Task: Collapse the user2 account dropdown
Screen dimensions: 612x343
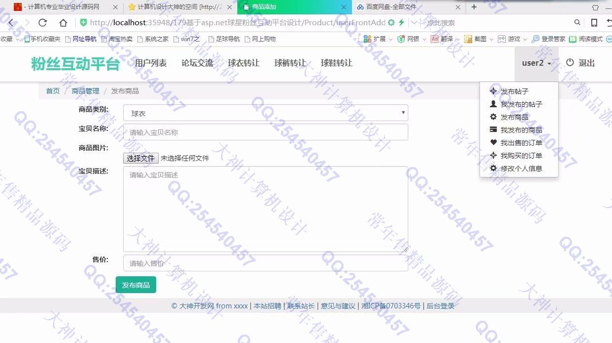Action: click(536, 63)
